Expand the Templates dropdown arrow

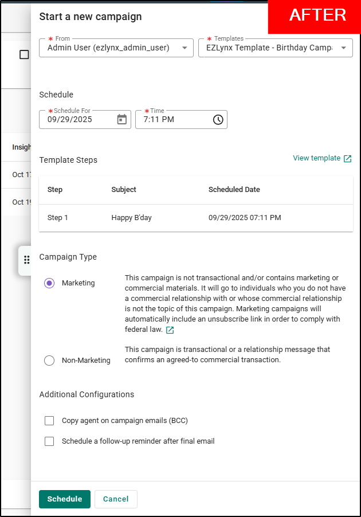(x=344, y=48)
